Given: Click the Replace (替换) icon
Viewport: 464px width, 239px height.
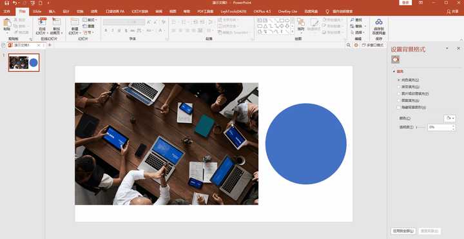Looking at the screenshot, I should (x=352, y=26).
